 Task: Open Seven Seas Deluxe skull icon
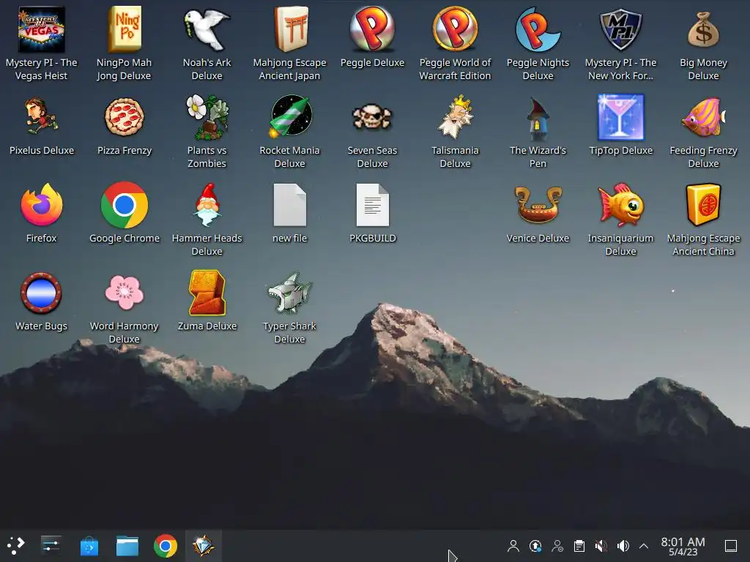pyautogui.click(x=372, y=116)
